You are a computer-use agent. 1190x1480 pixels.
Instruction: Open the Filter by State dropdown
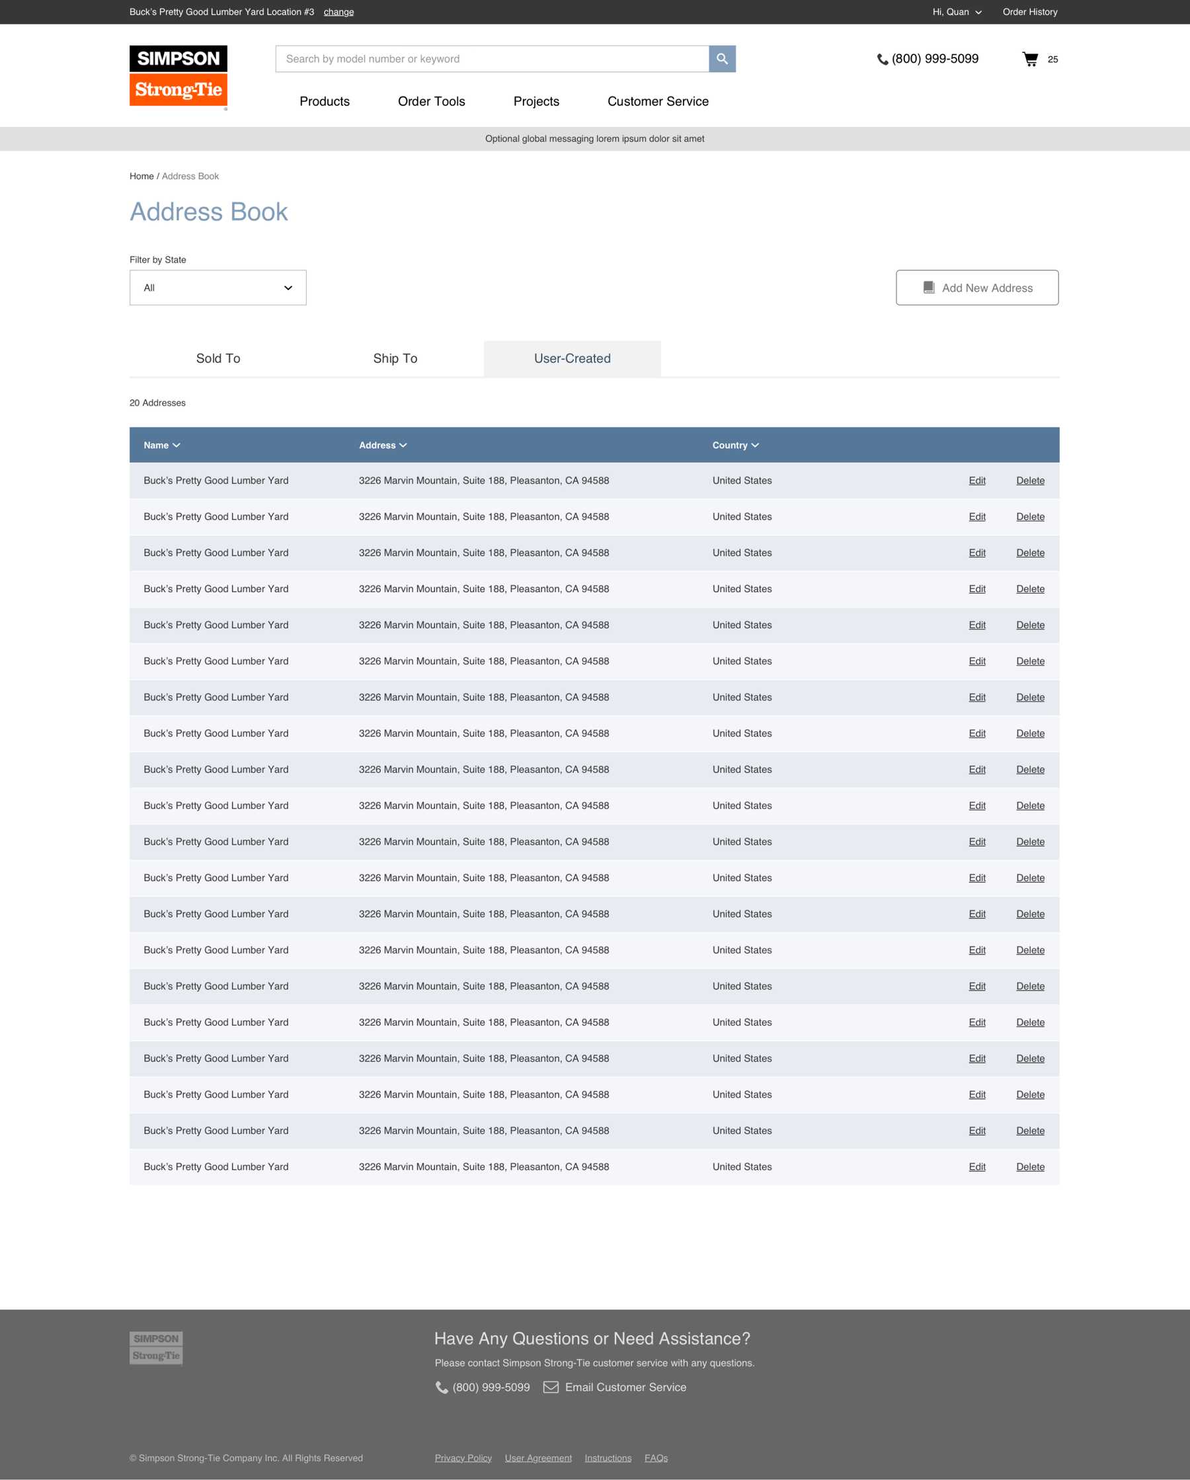point(218,288)
